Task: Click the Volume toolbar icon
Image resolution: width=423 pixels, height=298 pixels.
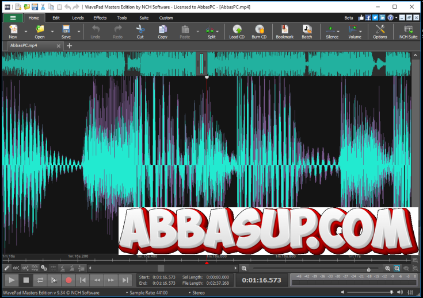Action: point(353,29)
